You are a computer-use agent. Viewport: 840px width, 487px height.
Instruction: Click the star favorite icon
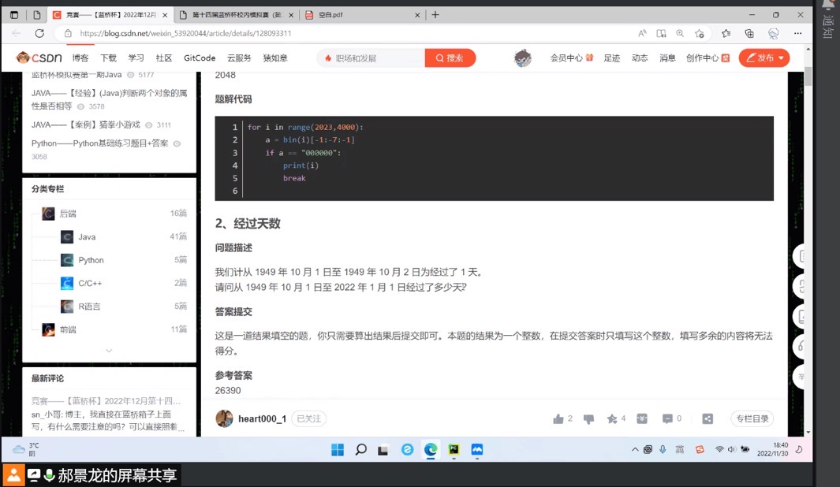pyautogui.click(x=612, y=419)
